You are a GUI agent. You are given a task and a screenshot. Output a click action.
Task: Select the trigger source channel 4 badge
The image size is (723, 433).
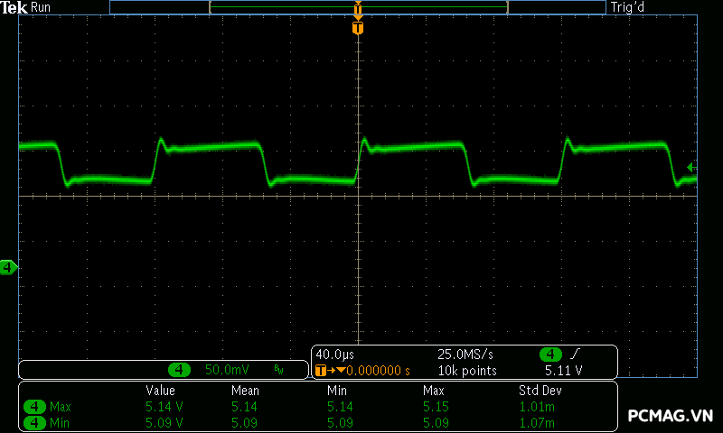[550, 355]
